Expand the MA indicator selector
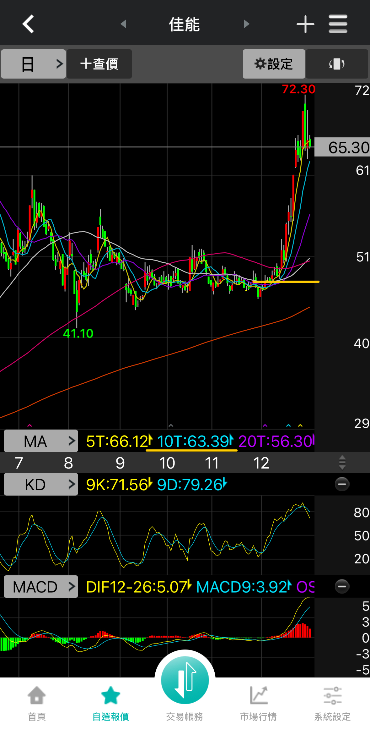The height and width of the screenshot is (735, 370). (41, 441)
